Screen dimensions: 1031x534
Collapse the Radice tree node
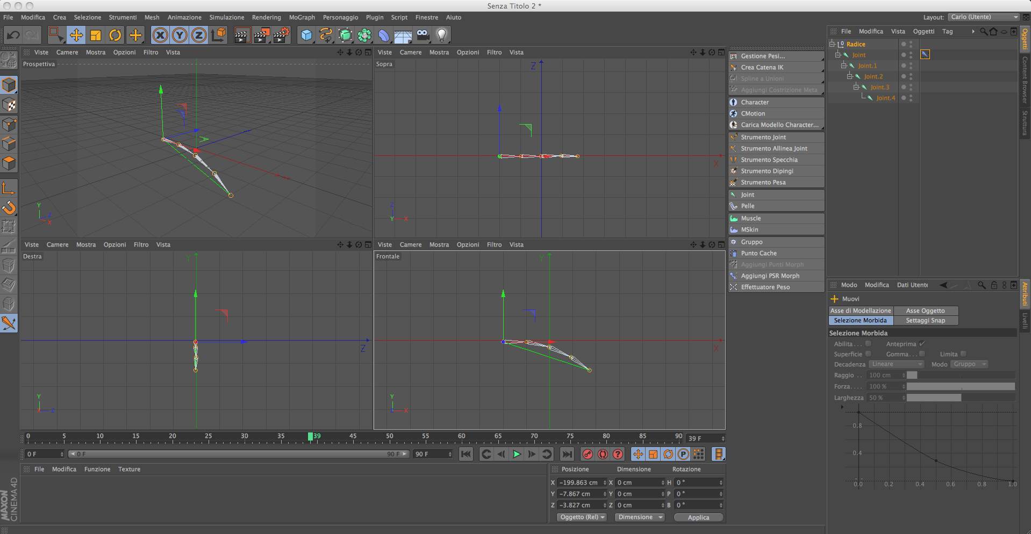coord(832,44)
